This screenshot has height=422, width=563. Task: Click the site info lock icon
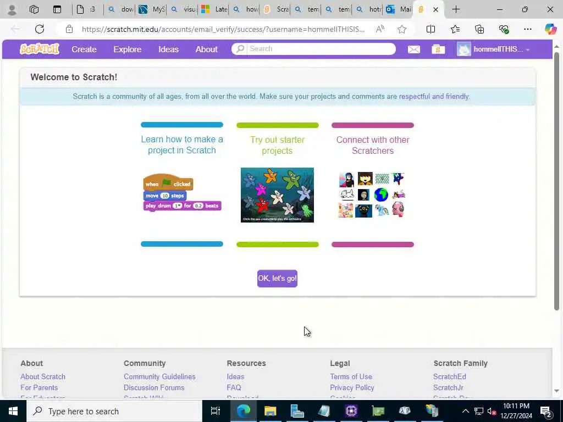69,29
